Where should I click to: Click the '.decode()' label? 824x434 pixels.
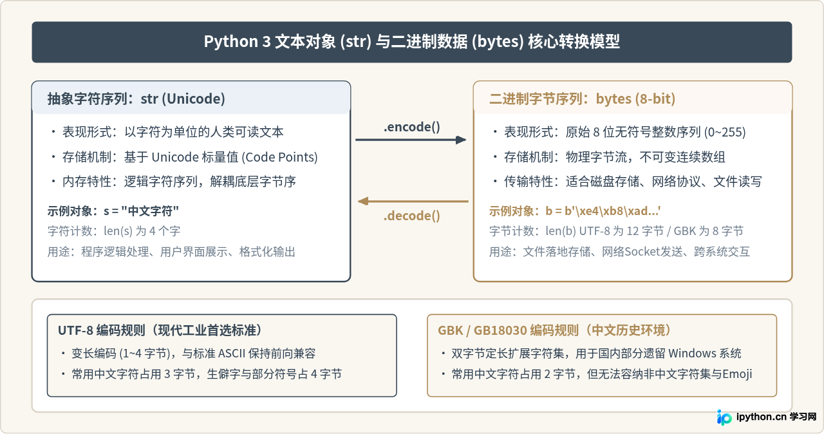(412, 216)
